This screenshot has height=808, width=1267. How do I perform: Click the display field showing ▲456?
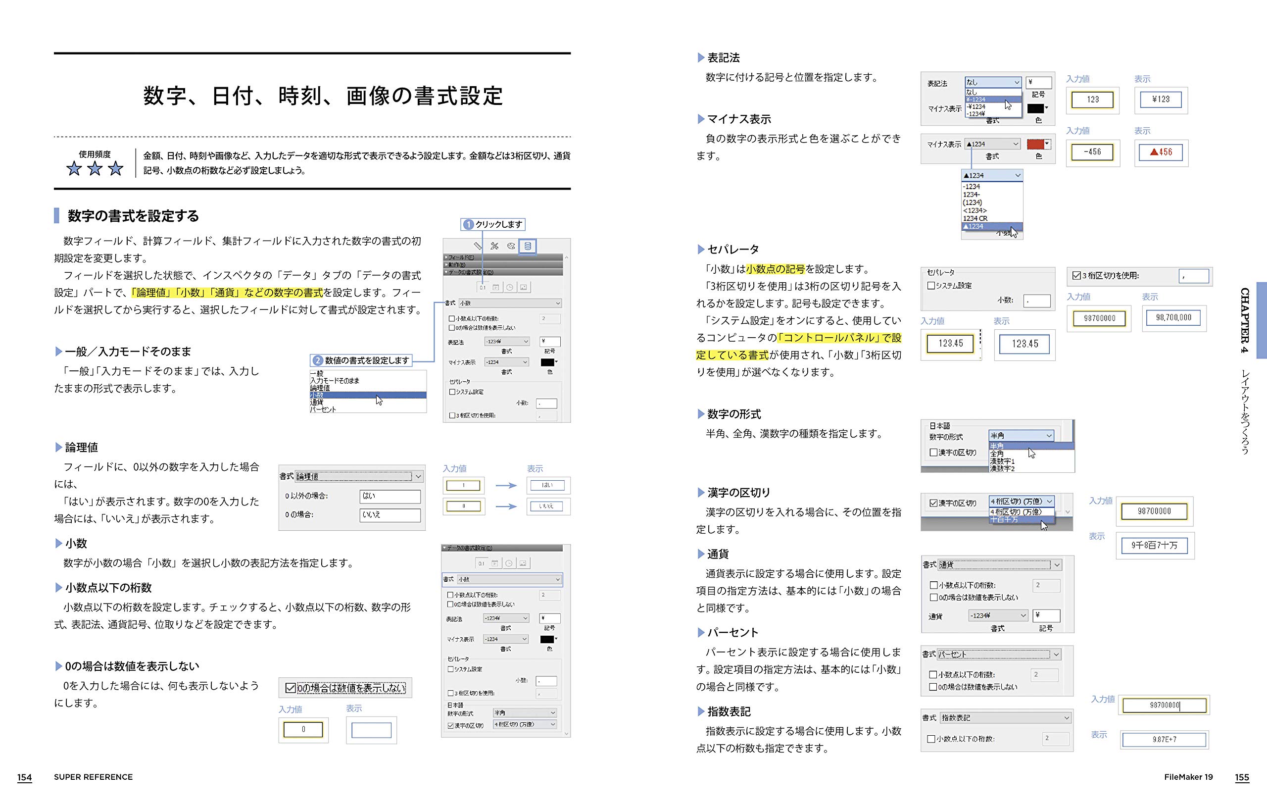[1161, 152]
